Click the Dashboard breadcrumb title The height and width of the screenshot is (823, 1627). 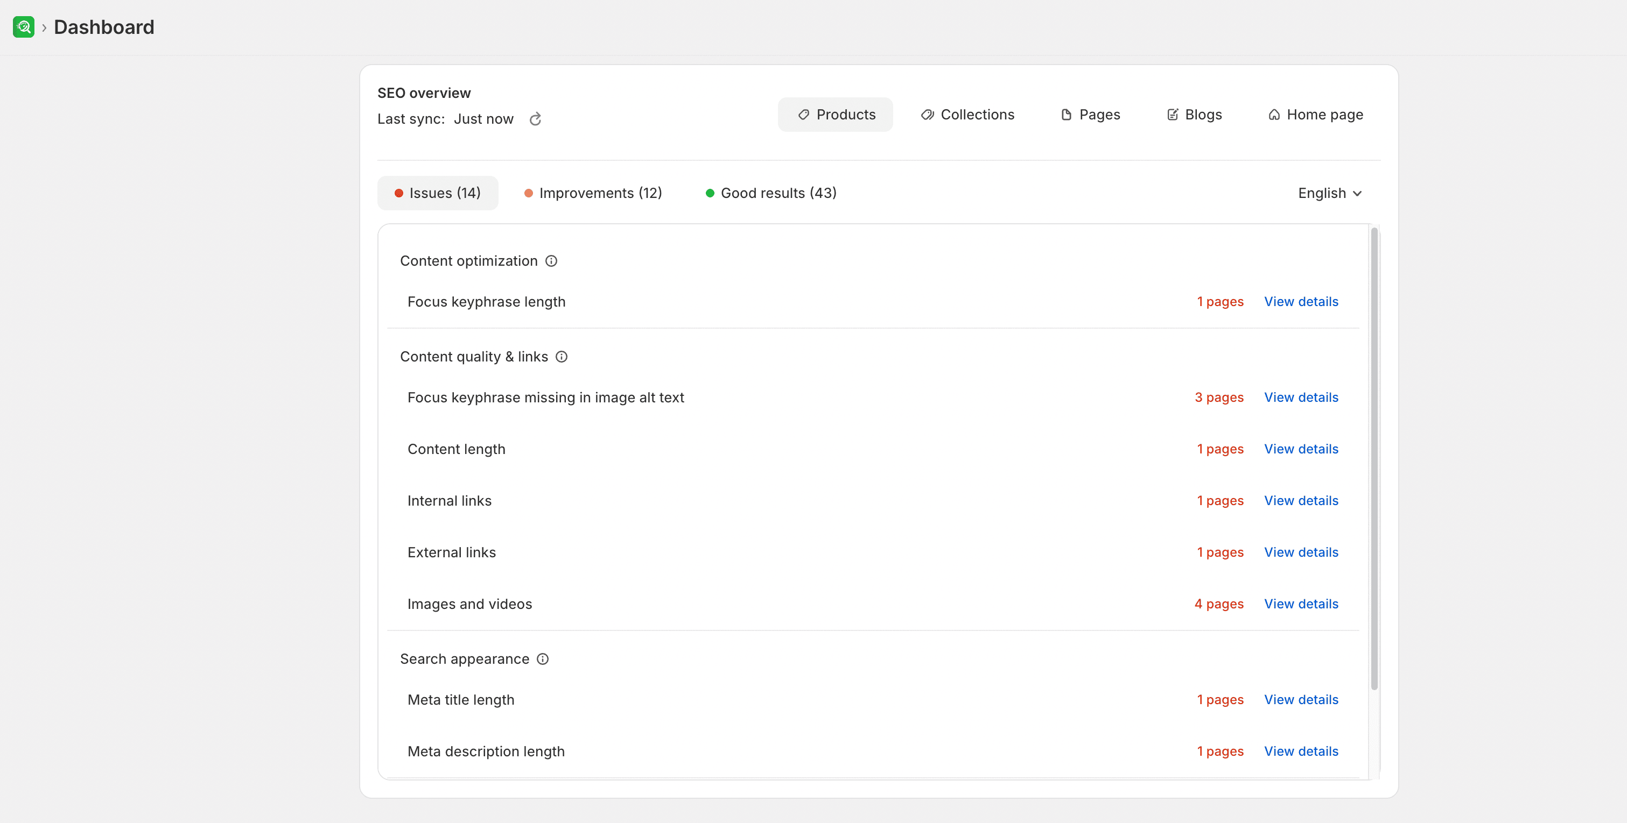pos(104,27)
